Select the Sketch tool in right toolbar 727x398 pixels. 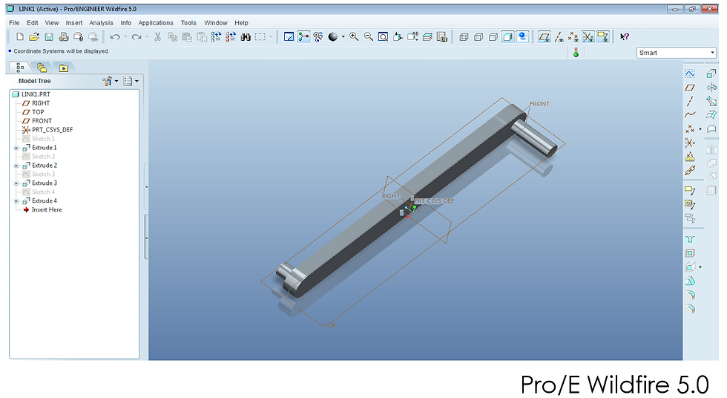[x=690, y=74]
